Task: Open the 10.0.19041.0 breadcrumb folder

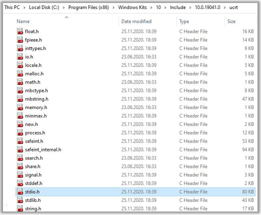Action: [207, 7]
